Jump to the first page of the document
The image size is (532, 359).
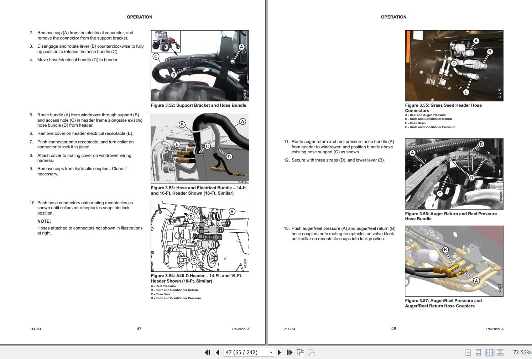click(208, 352)
